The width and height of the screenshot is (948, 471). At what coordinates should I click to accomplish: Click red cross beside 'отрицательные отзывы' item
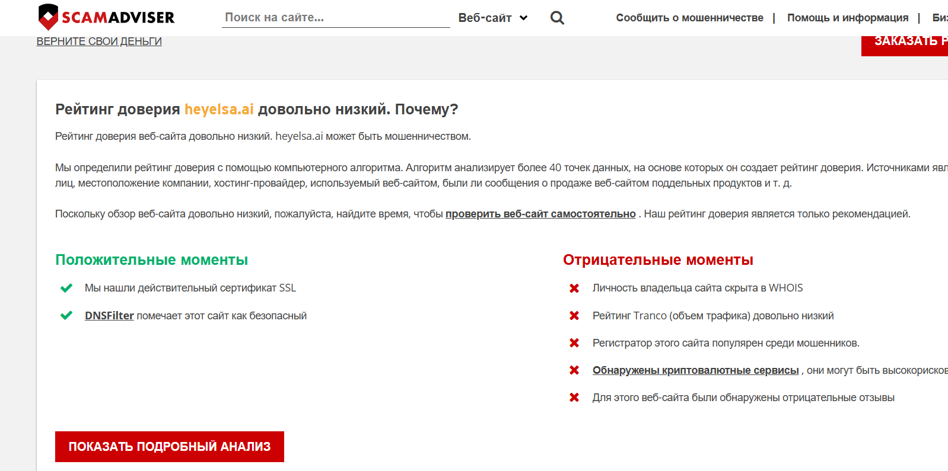tap(574, 398)
